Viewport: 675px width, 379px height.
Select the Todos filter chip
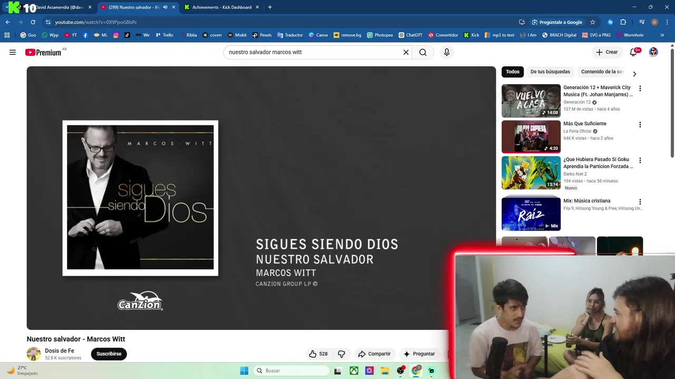[x=513, y=72]
